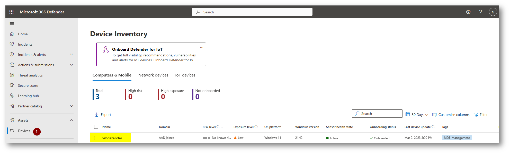510x154 pixels.
Task: Tick the select-all checkbox in table header
Action: tap(96, 127)
